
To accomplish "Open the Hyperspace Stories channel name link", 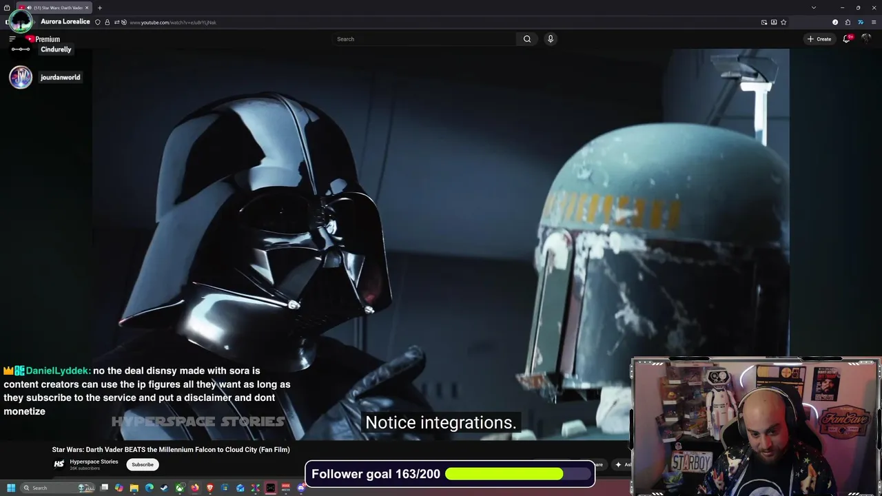I will point(94,462).
